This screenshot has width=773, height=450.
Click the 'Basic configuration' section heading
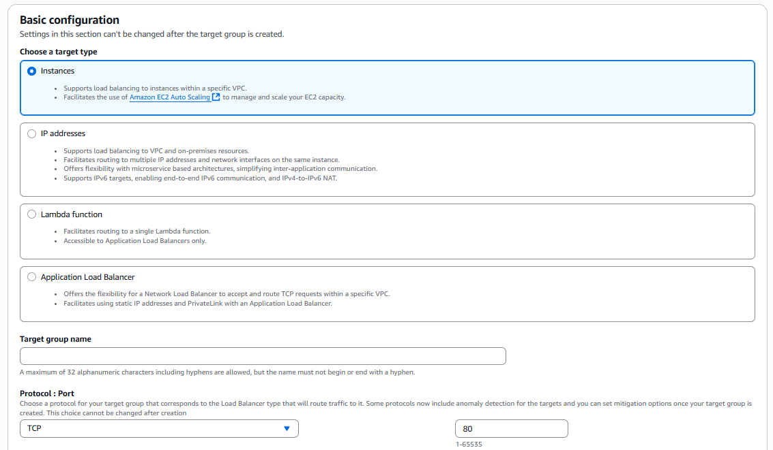click(x=70, y=20)
